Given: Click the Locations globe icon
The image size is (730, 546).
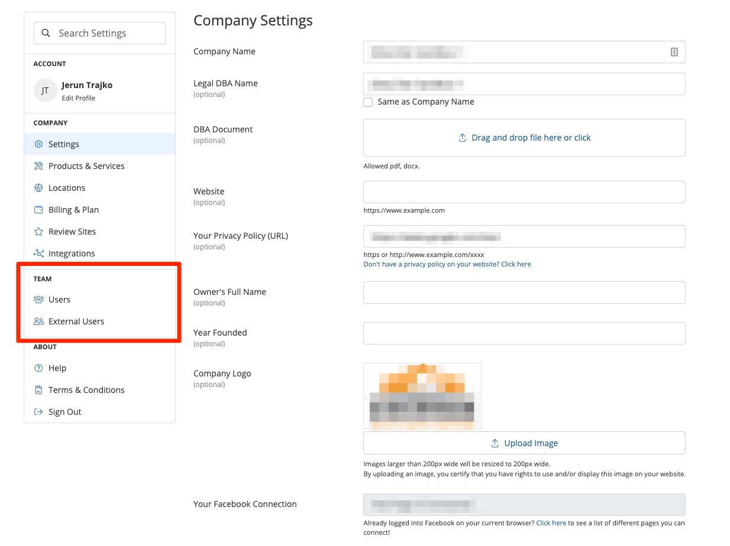Looking at the screenshot, I should pyautogui.click(x=38, y=188).
